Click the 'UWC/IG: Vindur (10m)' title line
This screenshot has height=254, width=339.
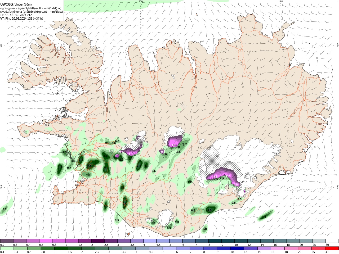[x=16, y=4]
